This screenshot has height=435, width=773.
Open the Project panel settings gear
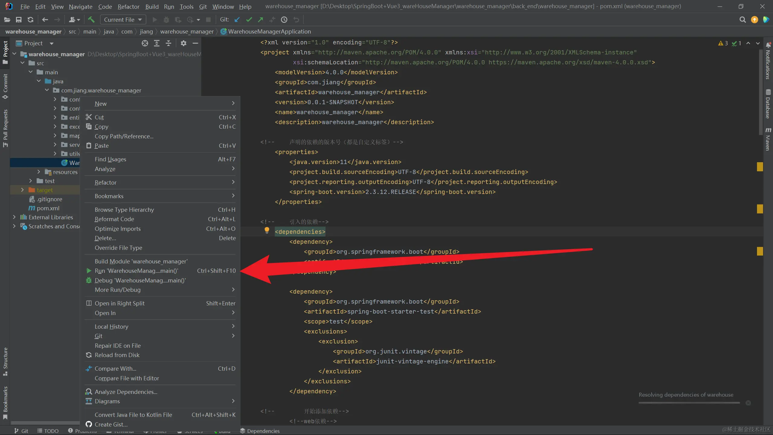tap(183, 43)
